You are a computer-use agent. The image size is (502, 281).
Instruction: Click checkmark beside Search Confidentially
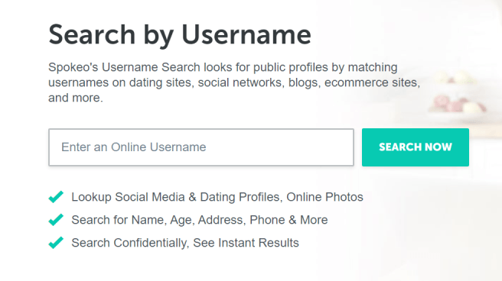click(x=56, y=243)
